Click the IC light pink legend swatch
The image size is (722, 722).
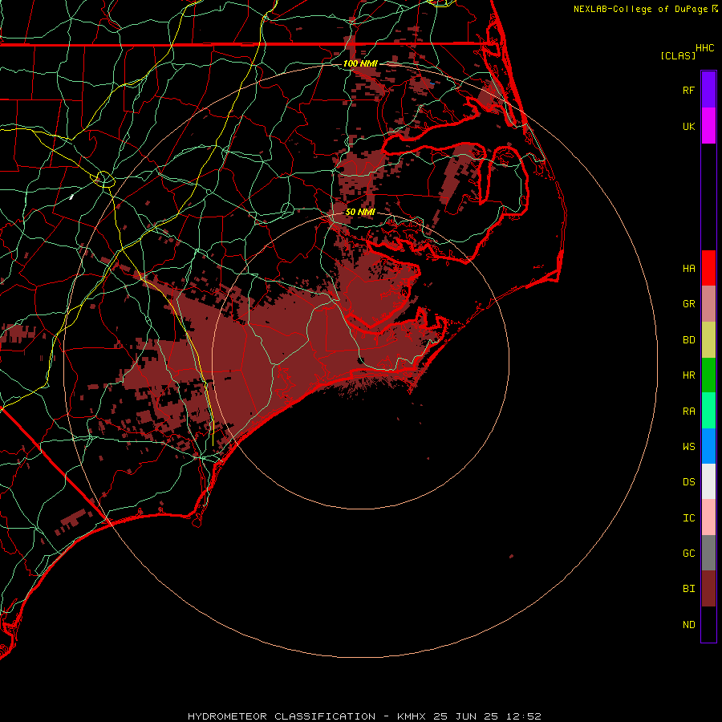point(708,517)
